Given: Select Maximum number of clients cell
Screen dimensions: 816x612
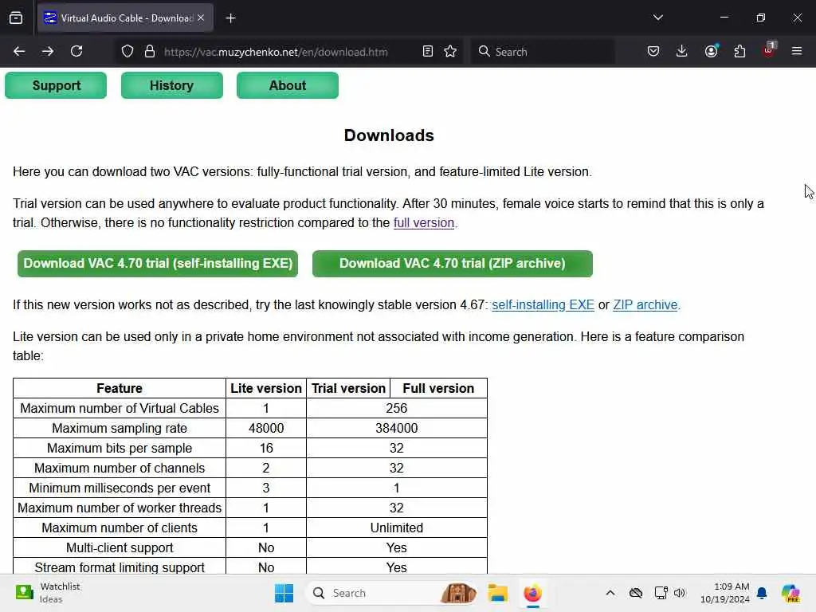Looking at the screenshot, I should tap(120, 528).
